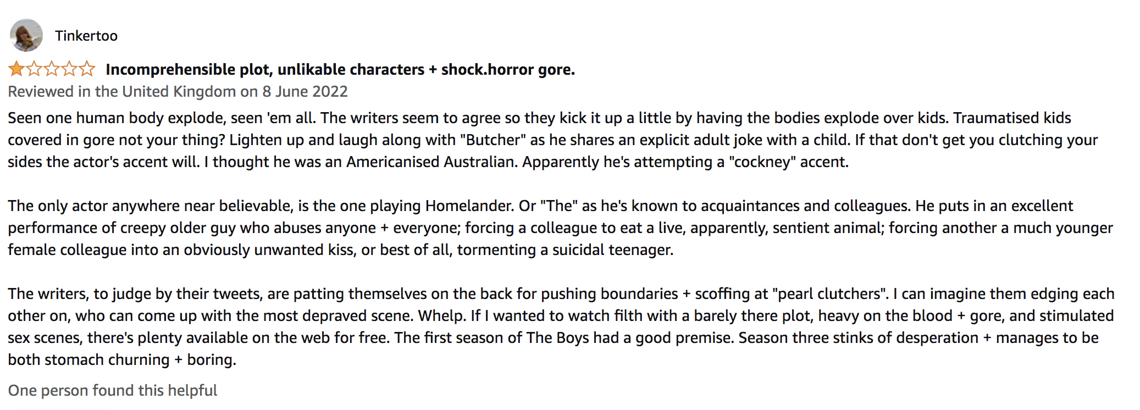Click the filled orange first star
The height and width of the screenshot is (410, 1140).
pyautogui.click(x=16, y=69)
